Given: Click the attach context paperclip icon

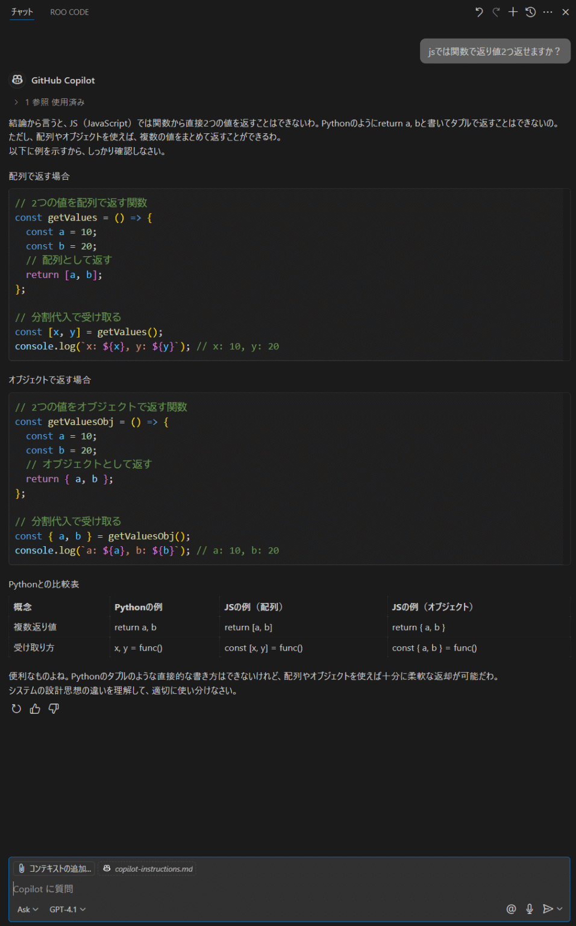Looking at the screenshot, I should click(x=22, y=869).
